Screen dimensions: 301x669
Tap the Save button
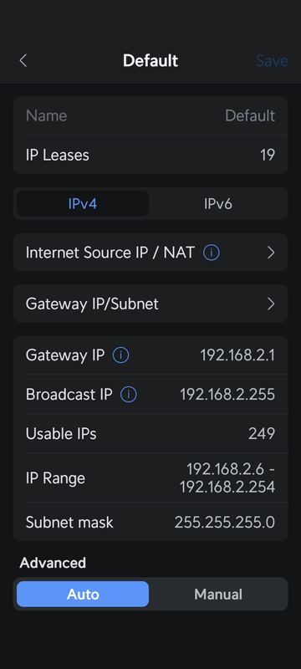coord(272,60)
